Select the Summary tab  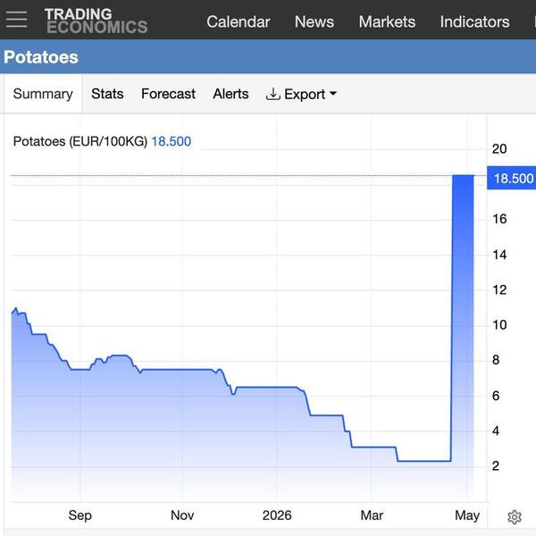43,94
